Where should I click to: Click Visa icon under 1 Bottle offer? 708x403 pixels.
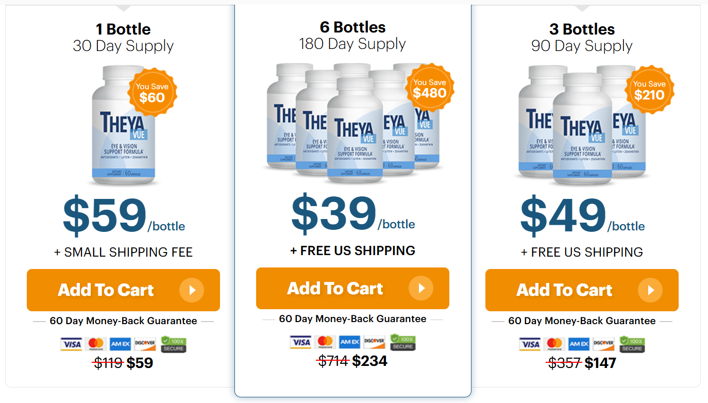click(x=71, y=344)
